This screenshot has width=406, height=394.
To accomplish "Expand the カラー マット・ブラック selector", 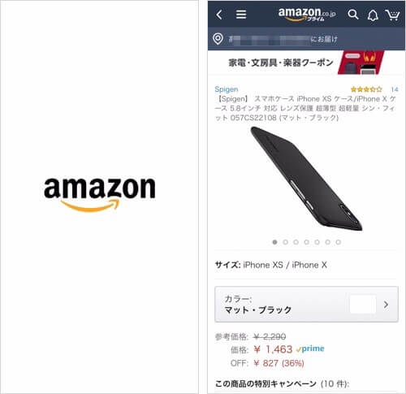I will click(306, 305).
